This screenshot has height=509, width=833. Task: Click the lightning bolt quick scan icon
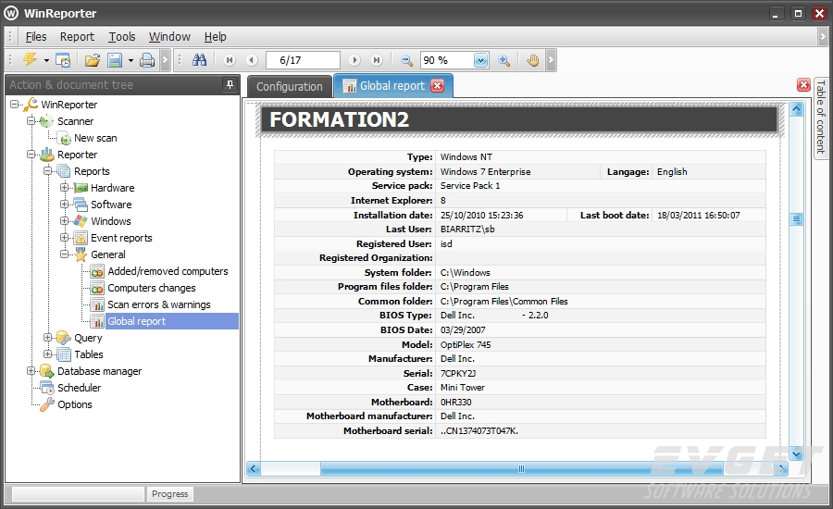coord(31,59)
